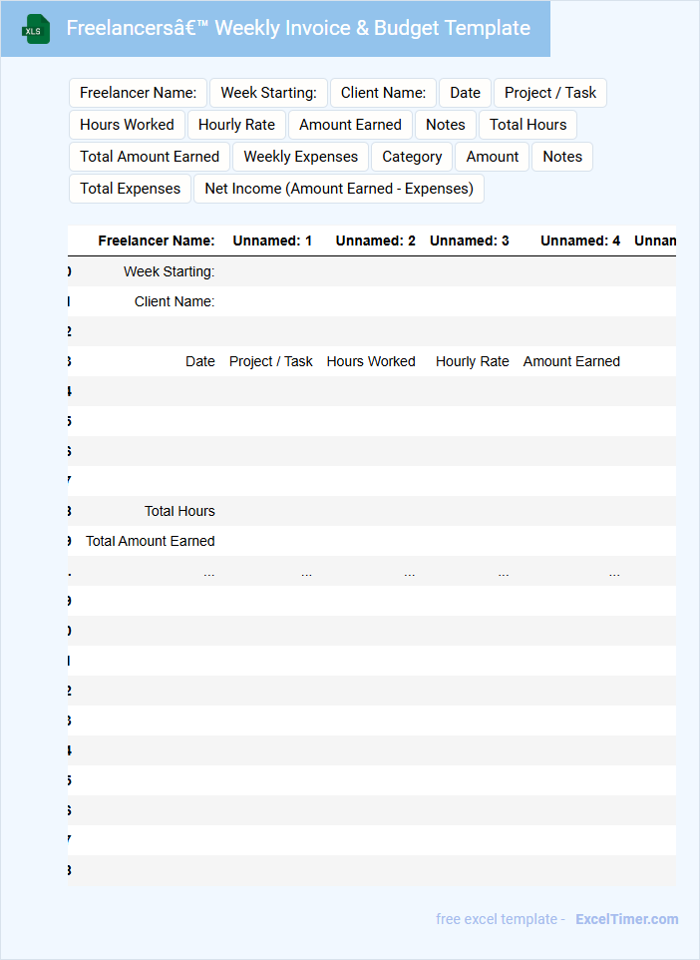The width and height of the screenshot is (700, 960).
Task: Select the "Total Hours" tag chip
Action: click(527, 125)
